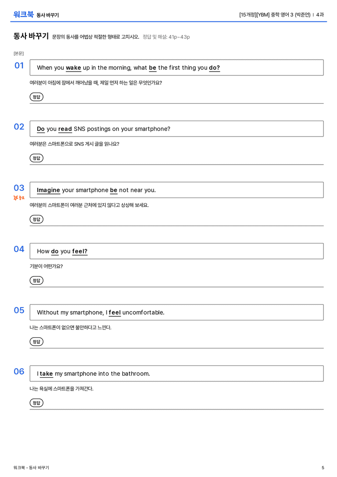Click the [본문] section label
Viewport: 337px width, 477px height.
pyautogui.click(x=18, y=53)
